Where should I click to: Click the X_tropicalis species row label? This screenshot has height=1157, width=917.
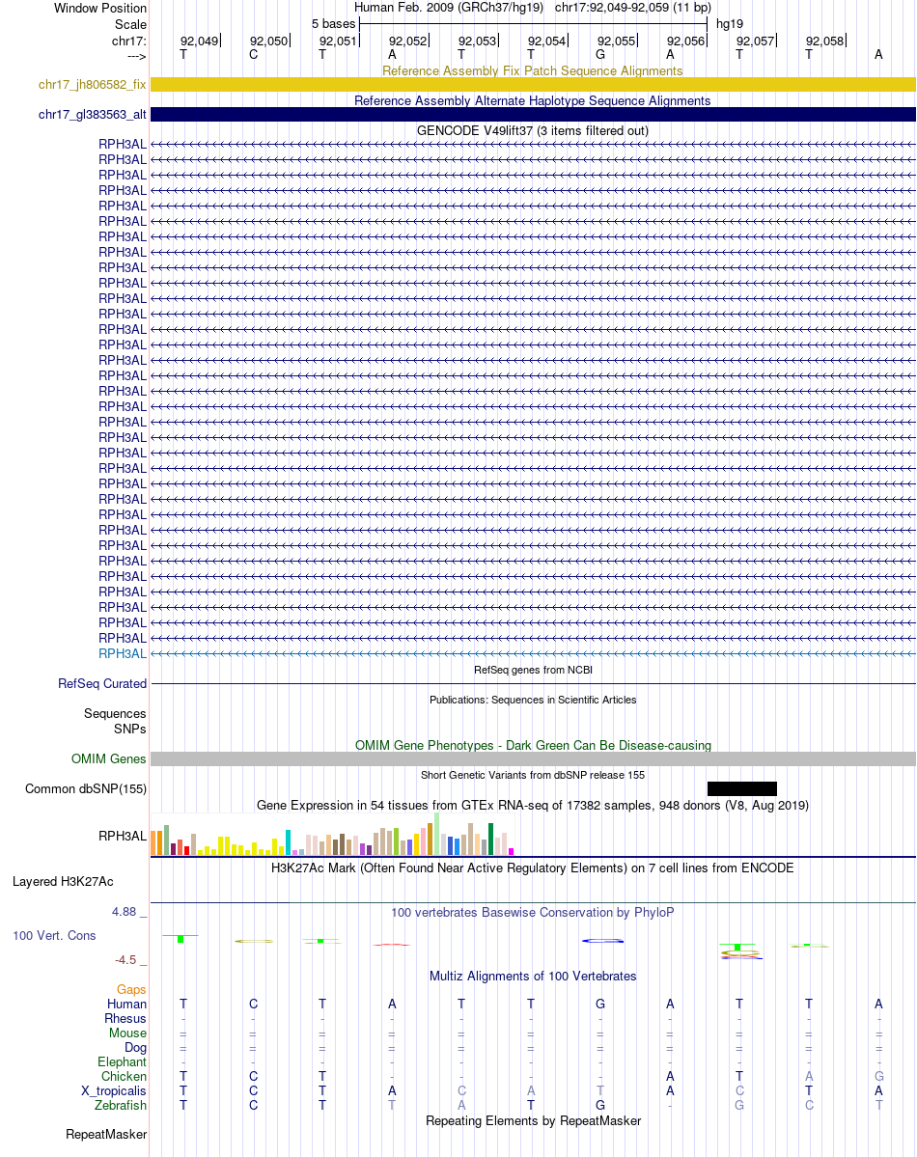(114, 1091)
